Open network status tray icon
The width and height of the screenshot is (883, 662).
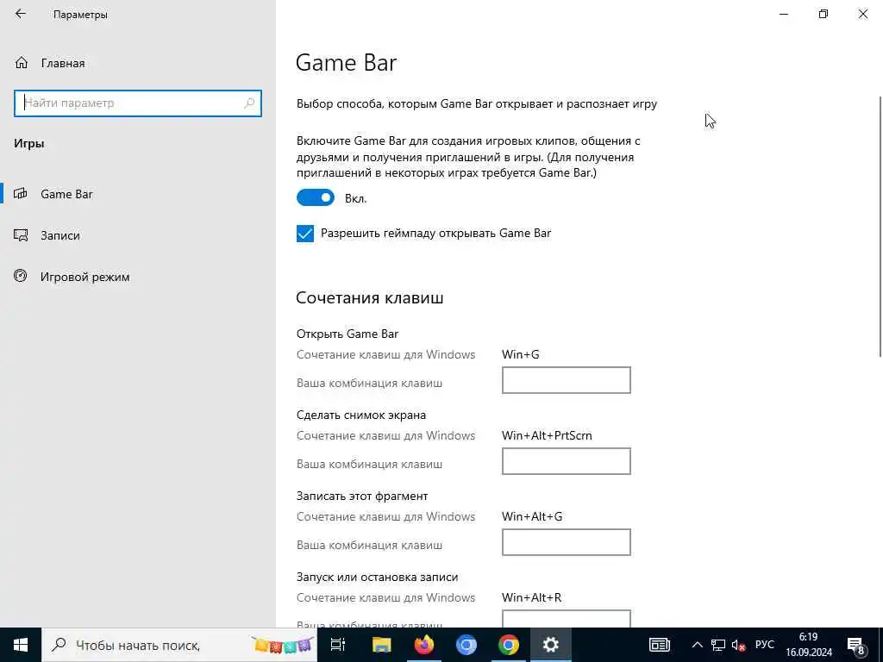(x=718, y=645)
